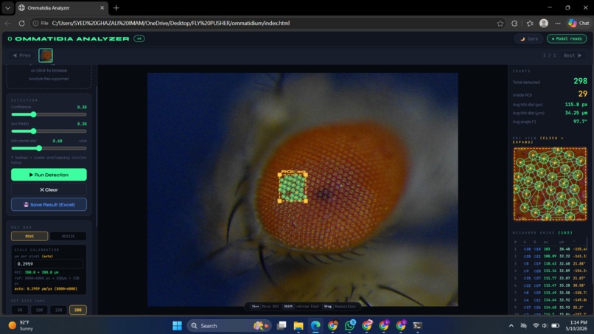This screenshot has height=334, width=594.
Task: Go back using the browser back arrow
Action: click(x=7, y=23)
